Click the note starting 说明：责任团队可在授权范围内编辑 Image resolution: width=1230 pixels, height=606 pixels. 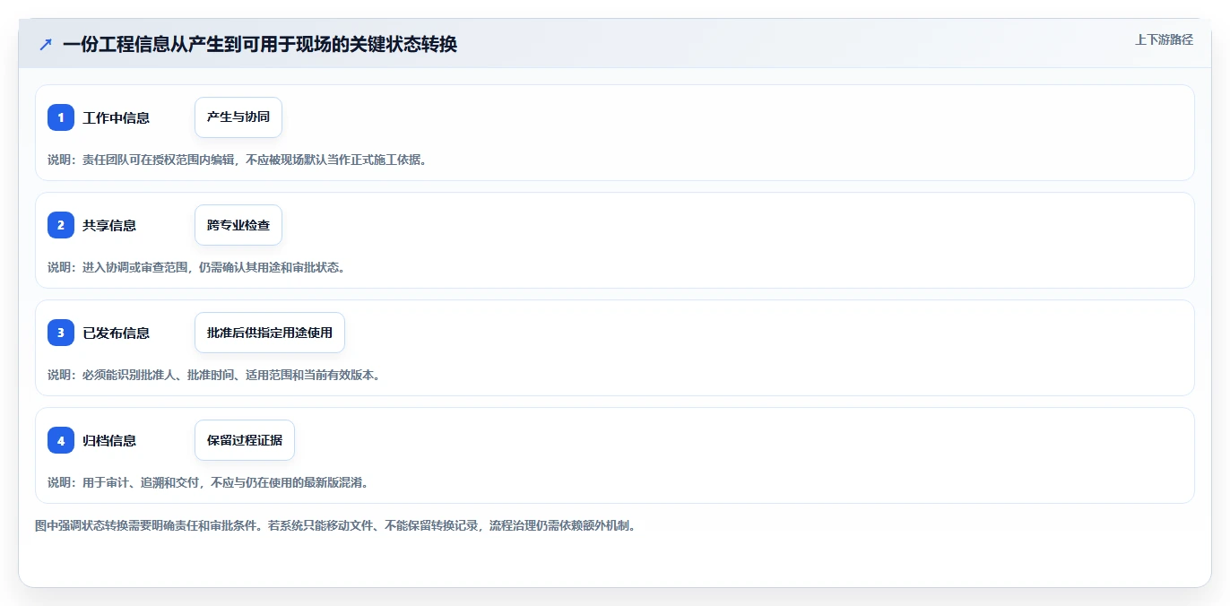(x=238, y=160)
